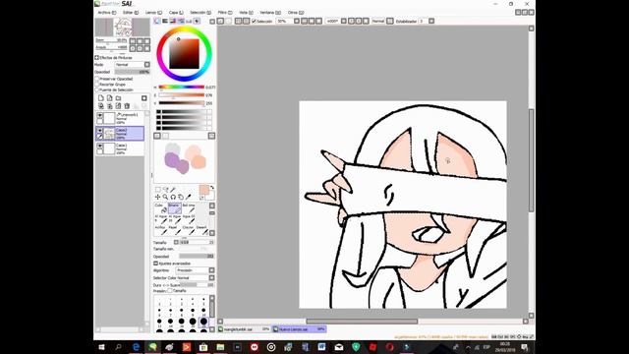Select the eyedropper tool
The height and width of the screenshot is (354, 629).
coord(188,197)
